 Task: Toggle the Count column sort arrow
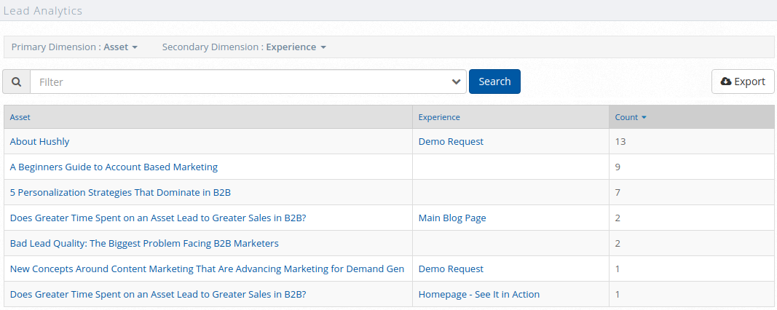pyautogui.click(x=644, y=118)
